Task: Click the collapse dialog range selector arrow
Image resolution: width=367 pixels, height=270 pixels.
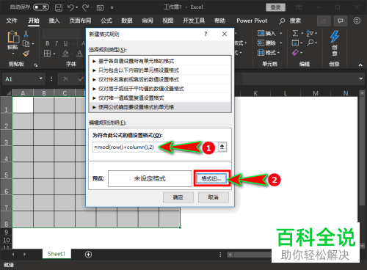Action: (x=222, y=147)
